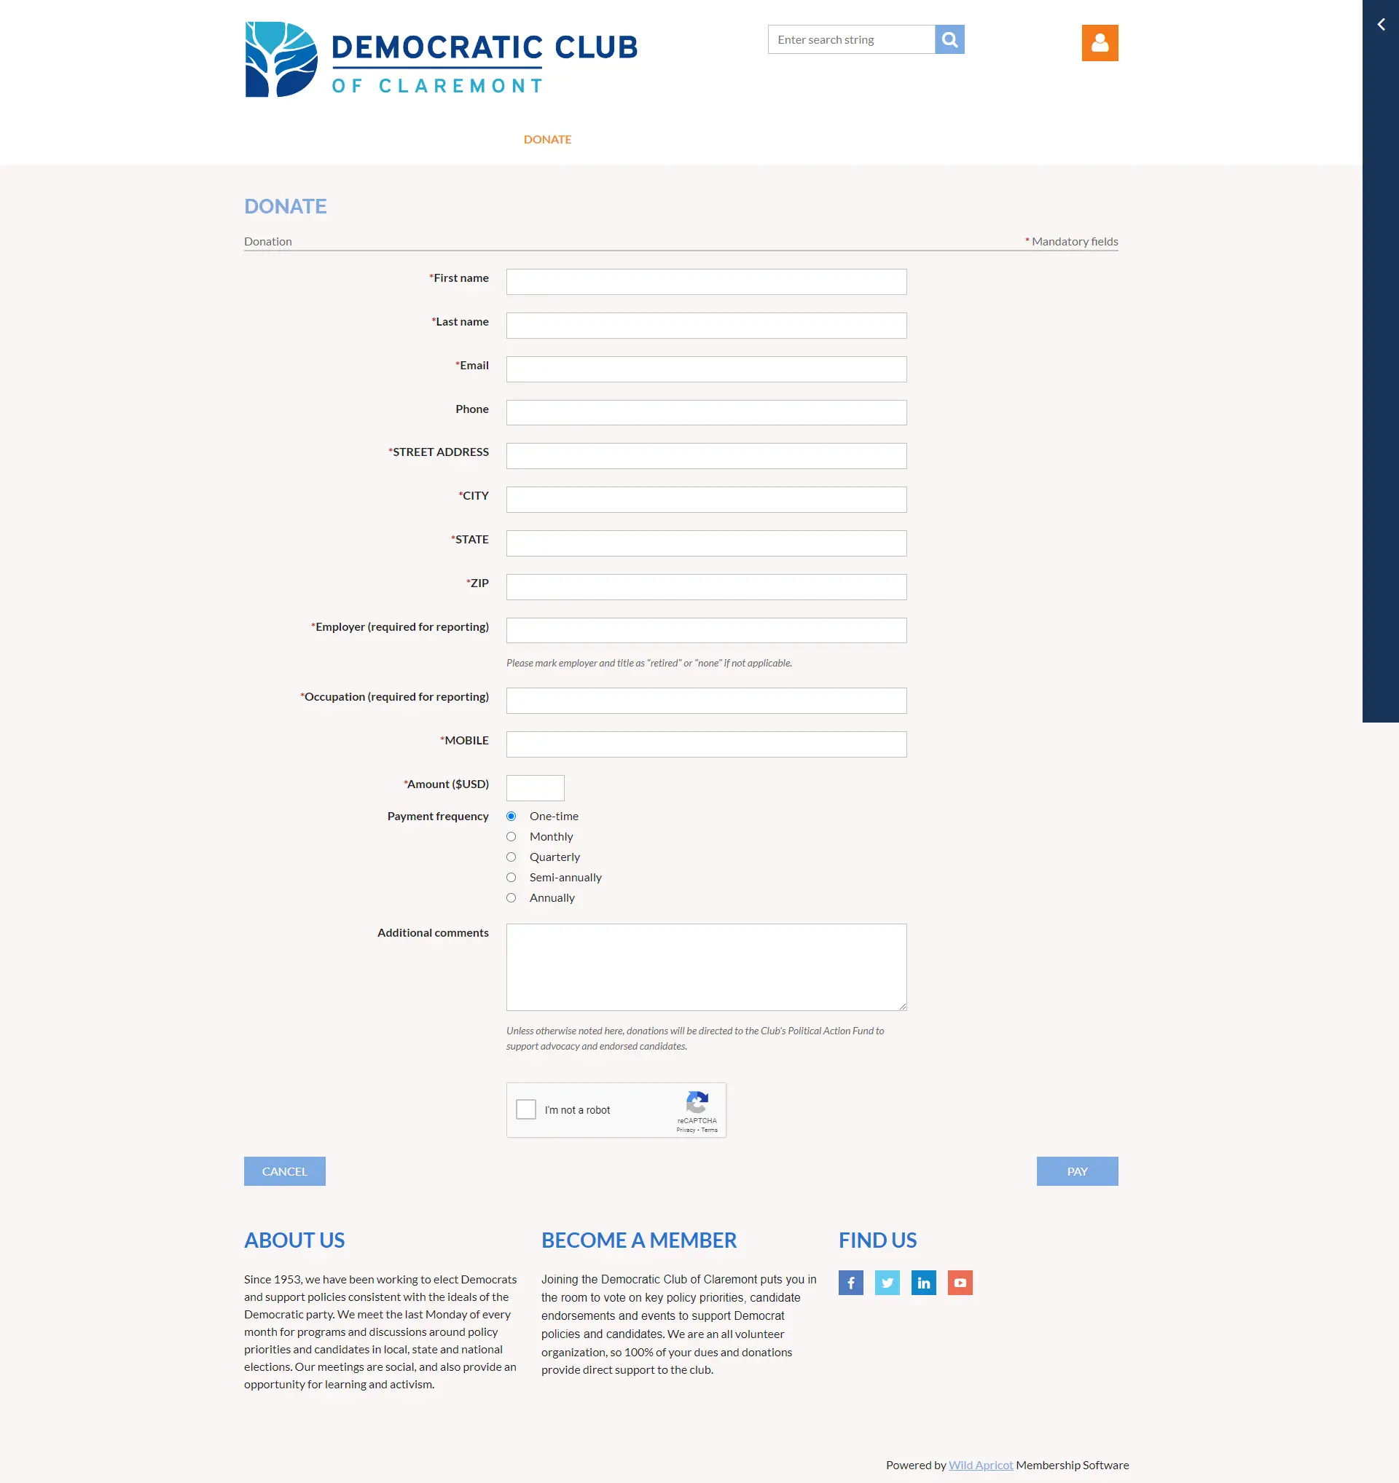The width and height of the screenshot is (1399, 1483).
Task: Click the Twitter icon in footer
Action: click(886, 1282)
